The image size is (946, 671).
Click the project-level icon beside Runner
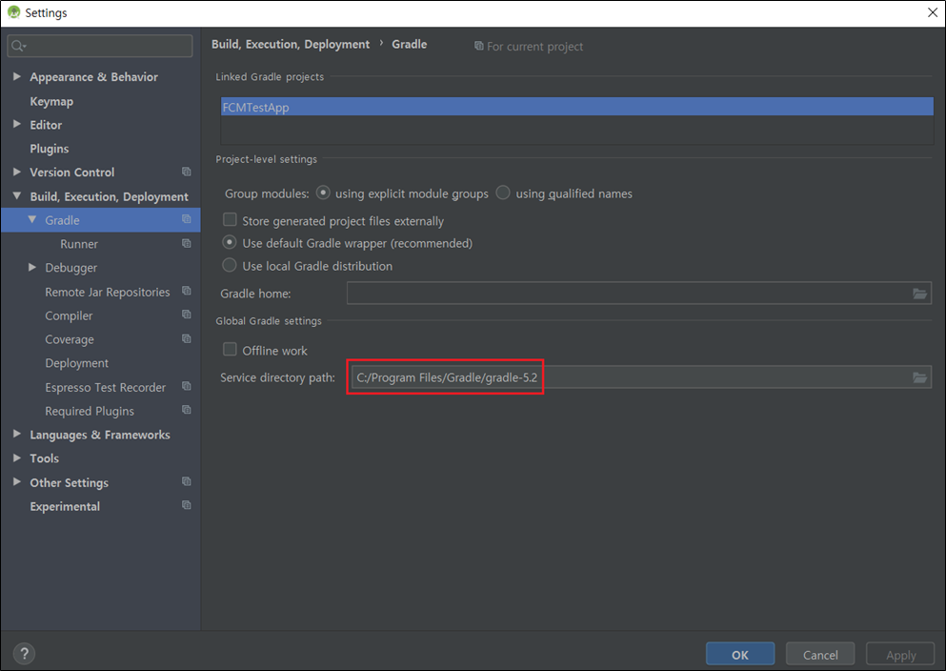click(x=187, y=243)
